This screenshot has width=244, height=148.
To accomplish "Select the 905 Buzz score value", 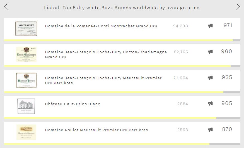I will [227, 103].
